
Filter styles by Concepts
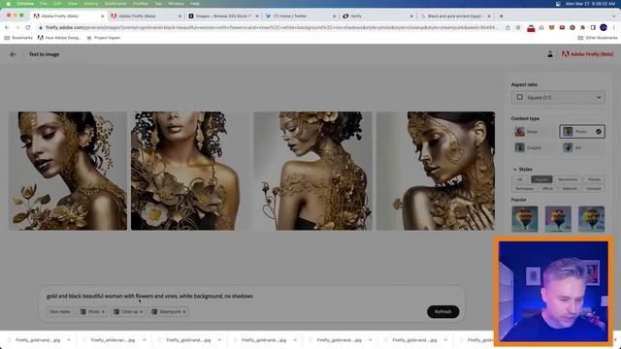(x=593, y=189)
